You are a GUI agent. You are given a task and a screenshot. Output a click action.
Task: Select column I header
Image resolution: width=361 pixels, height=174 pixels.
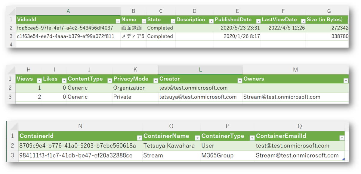(54, 70)
